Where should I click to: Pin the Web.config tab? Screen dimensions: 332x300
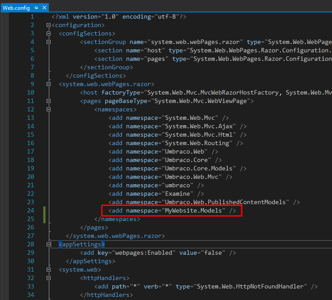coord(36,8)
